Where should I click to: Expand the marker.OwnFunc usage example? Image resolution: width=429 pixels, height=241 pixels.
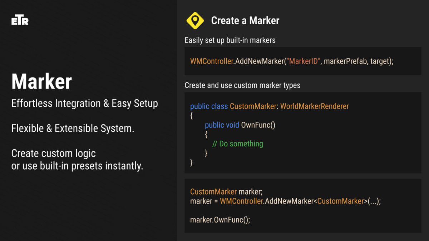[221, 220]
